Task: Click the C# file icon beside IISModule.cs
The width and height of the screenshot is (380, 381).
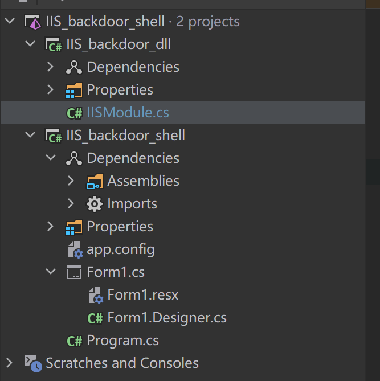Action: (75, 113)
